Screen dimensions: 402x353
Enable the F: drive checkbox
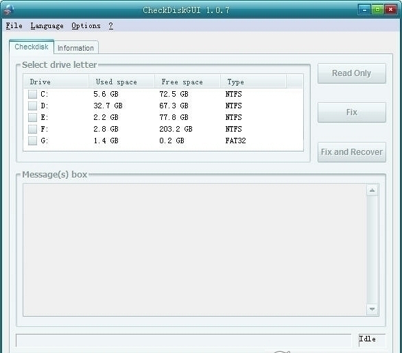coord(32,129)
